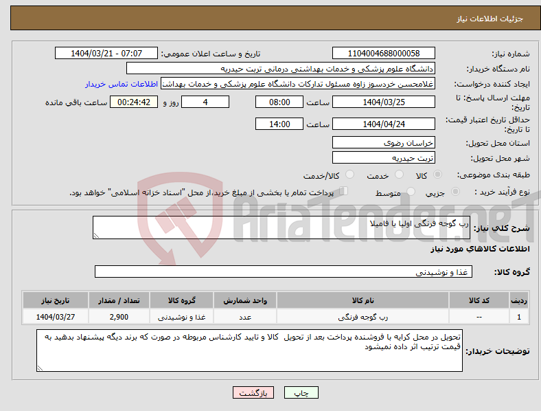Image resolution: width=541 pixels, height=411 pixels.
Task: Click the response deadline date 1404/03/25
Action: tap(384, 102)
